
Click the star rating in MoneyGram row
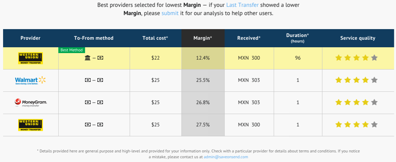point(356,102)
